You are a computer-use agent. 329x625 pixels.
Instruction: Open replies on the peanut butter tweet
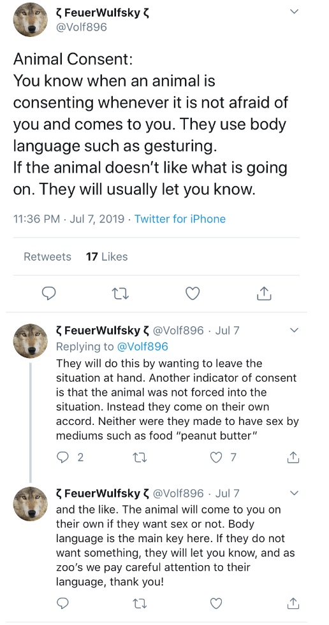click(x=69, y=457)
